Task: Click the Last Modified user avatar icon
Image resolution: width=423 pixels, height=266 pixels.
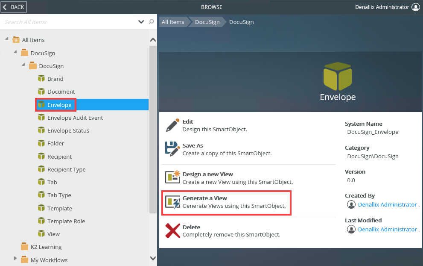Action: (x=351, y=229)
